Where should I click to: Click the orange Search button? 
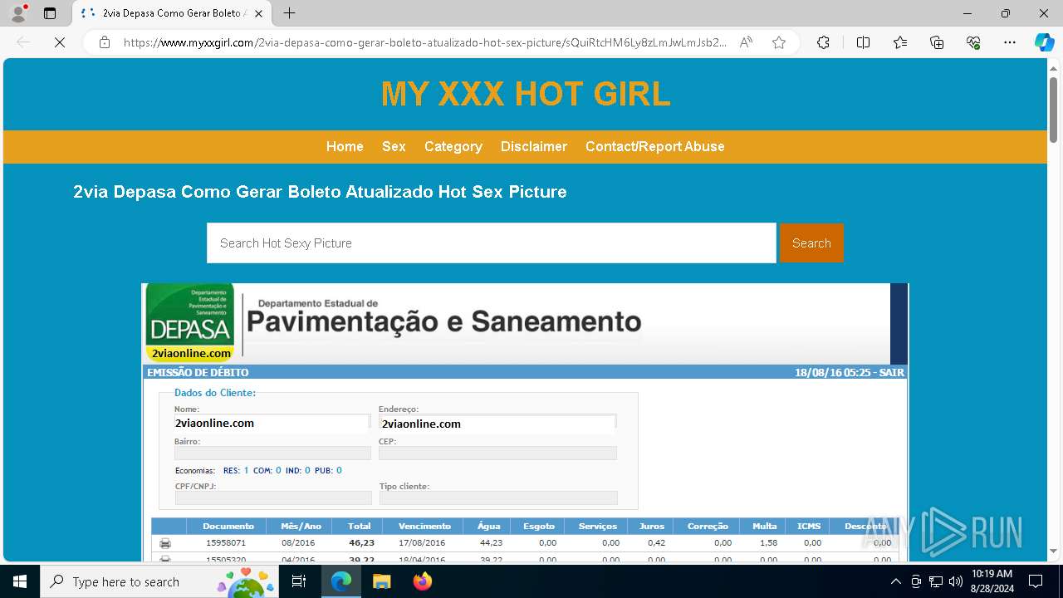(x=811, y=243)
